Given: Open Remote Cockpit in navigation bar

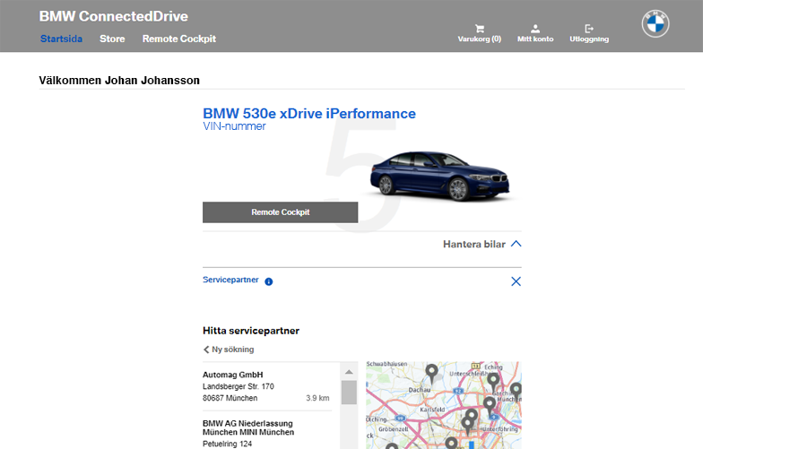Looking at the screenshot, I should click(x=178, y=39).
